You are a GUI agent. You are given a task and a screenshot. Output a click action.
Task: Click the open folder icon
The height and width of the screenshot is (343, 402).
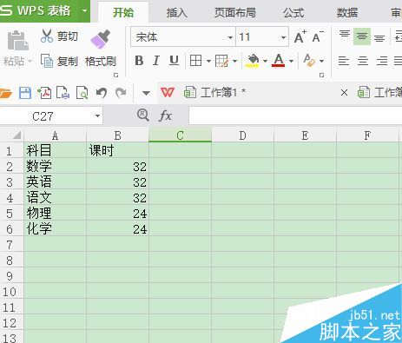click(5, 93)
